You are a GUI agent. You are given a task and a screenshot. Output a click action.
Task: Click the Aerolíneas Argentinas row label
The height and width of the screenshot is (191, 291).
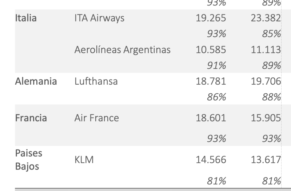[122, 50]
